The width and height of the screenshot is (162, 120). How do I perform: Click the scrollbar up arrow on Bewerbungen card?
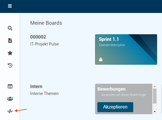click(x=155, y=86)
